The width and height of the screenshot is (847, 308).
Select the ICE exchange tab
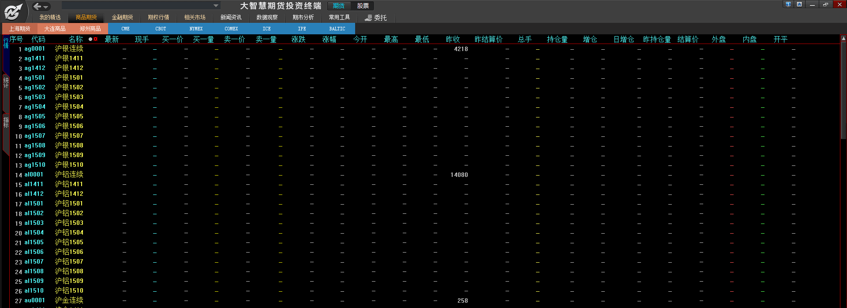(267, 29)
